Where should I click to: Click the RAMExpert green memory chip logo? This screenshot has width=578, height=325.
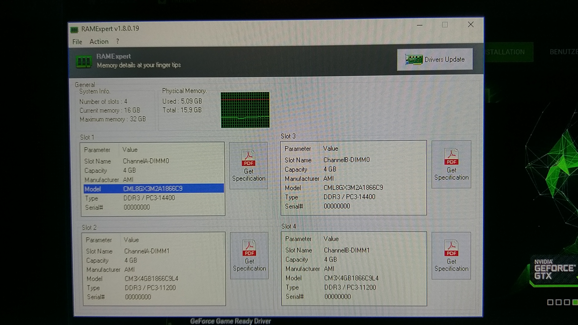click(x=84, y=62)
